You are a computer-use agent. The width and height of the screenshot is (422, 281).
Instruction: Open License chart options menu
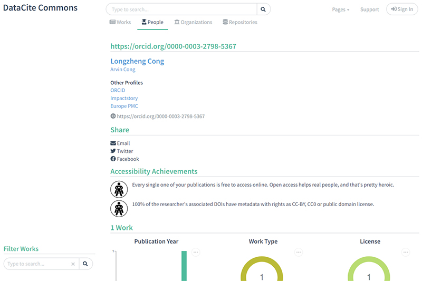[406, 253]
